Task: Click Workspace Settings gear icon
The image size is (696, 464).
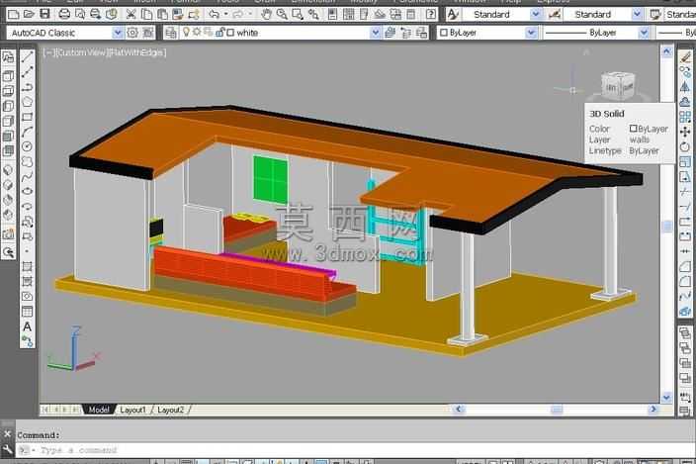Action: [x=132, y=33]
